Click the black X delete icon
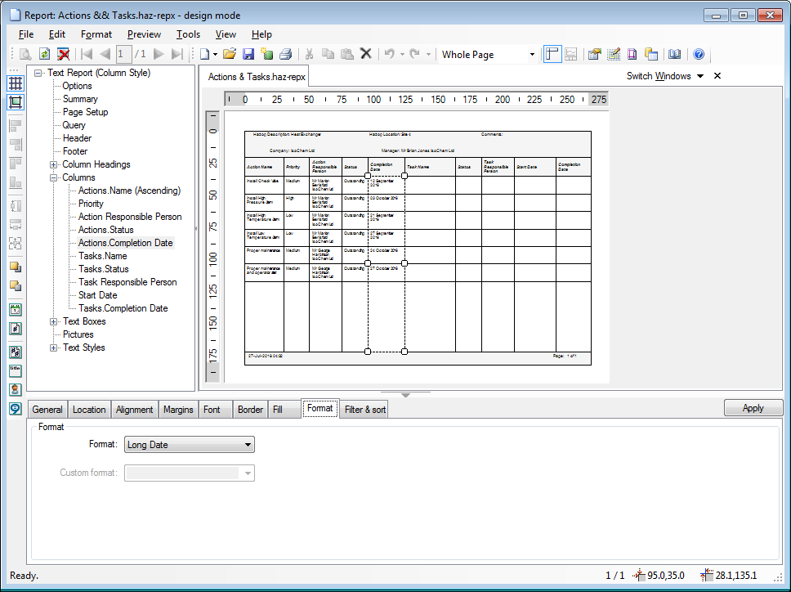791x592 pixels. point(366,55)
